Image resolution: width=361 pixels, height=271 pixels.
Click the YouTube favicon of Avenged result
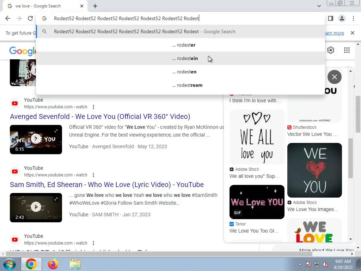tap(15, 103)
